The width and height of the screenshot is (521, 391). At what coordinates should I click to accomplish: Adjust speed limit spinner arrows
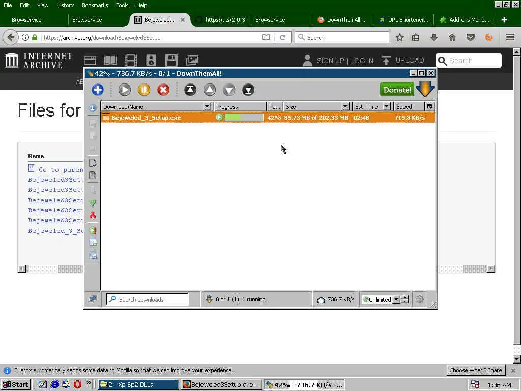(x=404, y=299)
